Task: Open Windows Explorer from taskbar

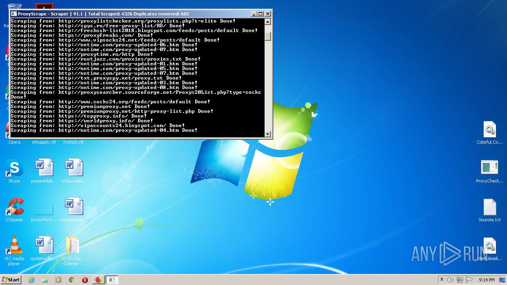Action: pyautogui.click(x=45, y=280)
